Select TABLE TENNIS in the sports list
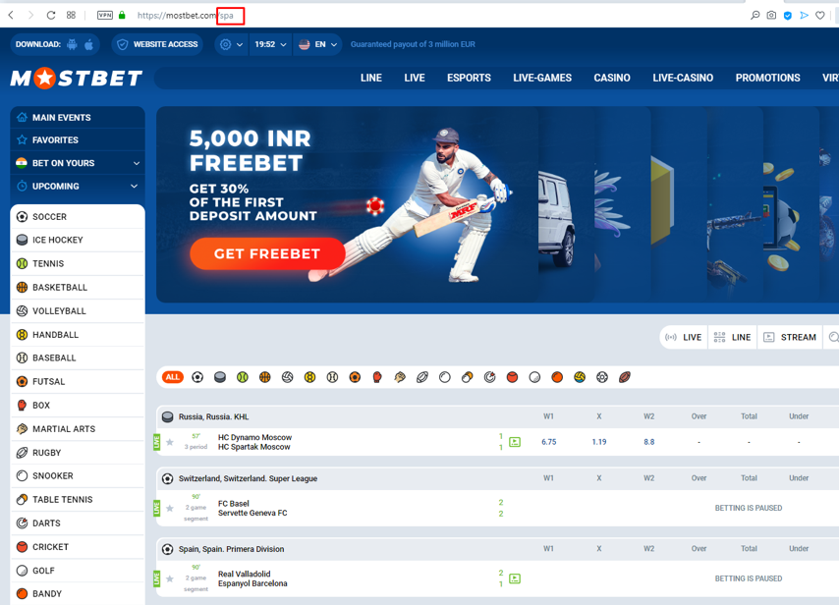839x605 pixels. (x=78, y=500)
